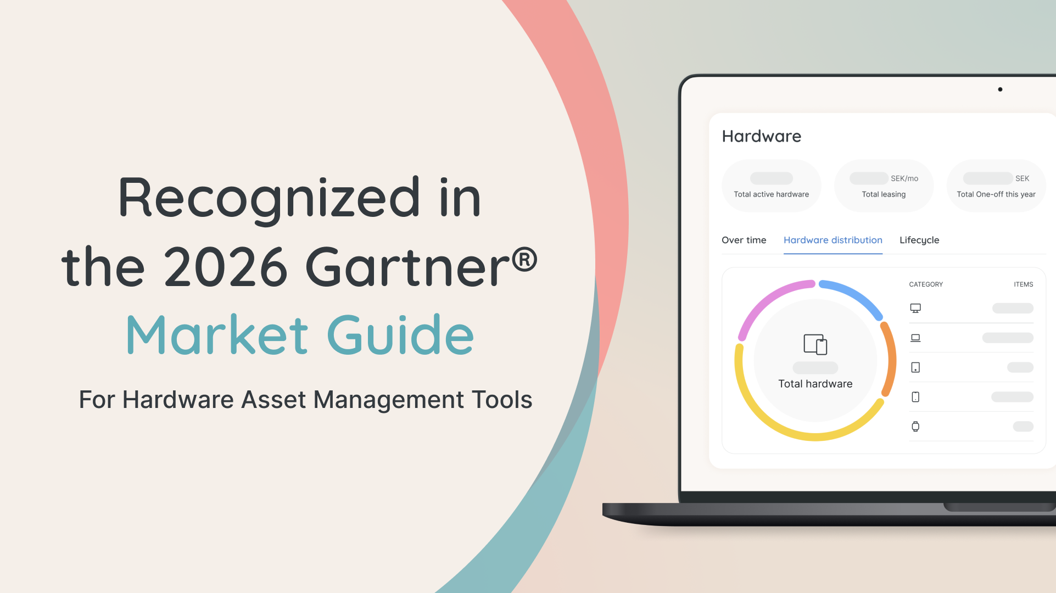Click the Total active hardware card
The height and width of the screenshot is (593, 1056).
click(x=771, y=186)
